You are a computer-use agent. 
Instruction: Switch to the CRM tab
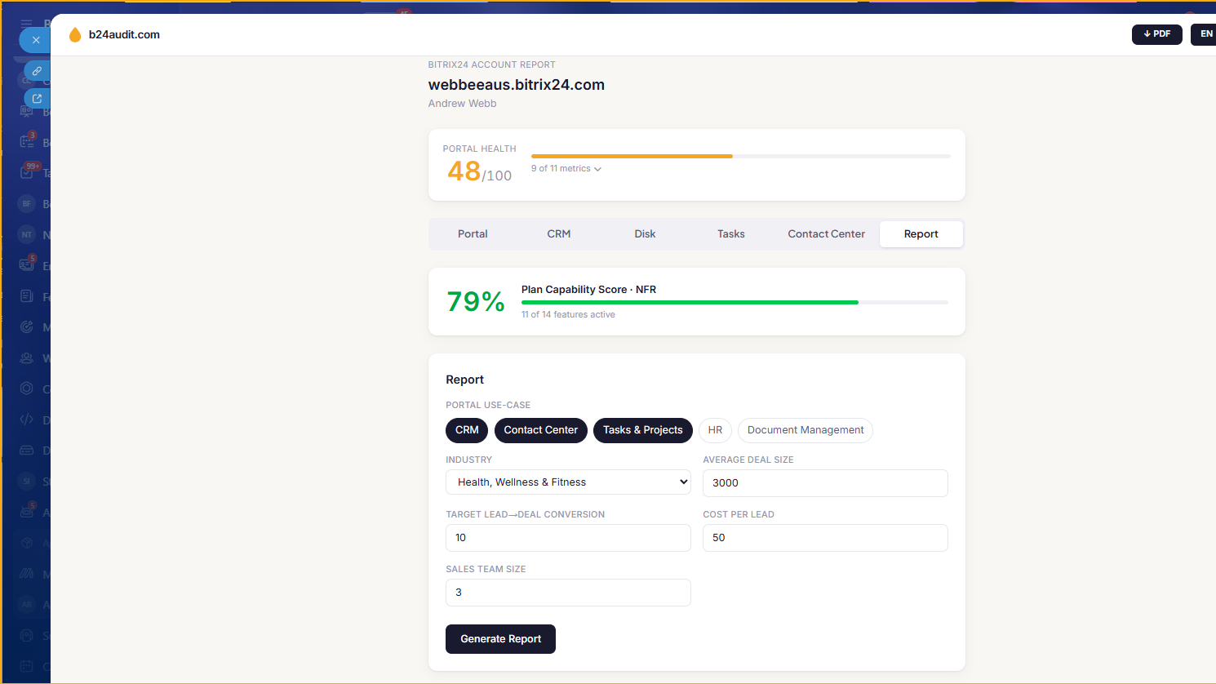coord(559,234)
